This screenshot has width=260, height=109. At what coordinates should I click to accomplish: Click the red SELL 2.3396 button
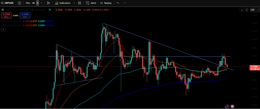click(x=6, y=15)
